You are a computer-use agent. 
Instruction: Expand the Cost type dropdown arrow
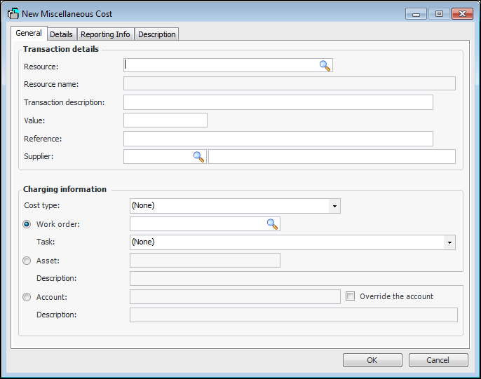pos(334,206)
